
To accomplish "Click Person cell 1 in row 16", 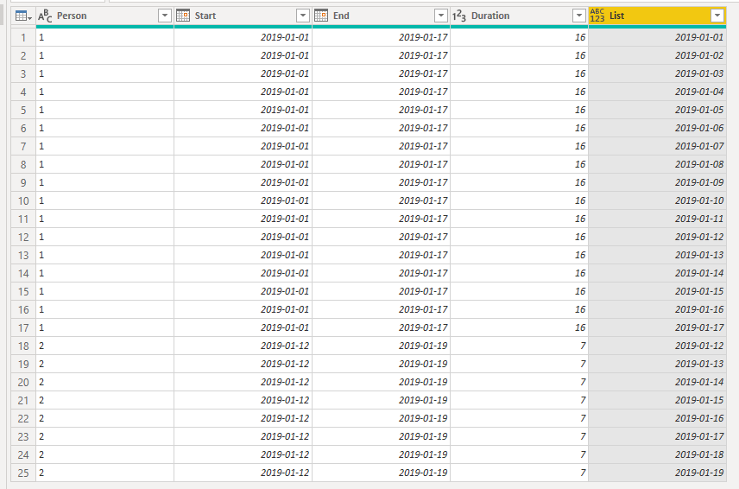I will point(104,309).
